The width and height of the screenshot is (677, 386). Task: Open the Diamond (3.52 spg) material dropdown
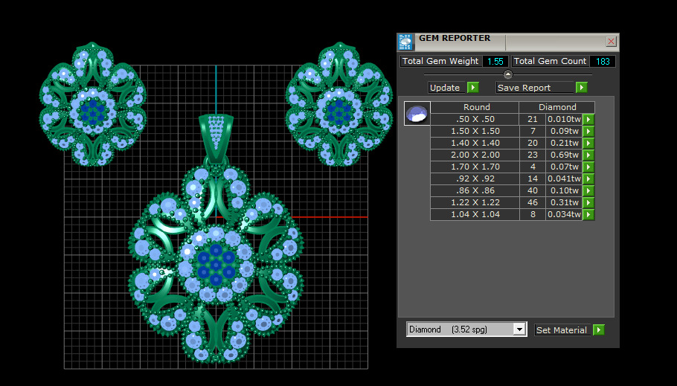point(519,329)
